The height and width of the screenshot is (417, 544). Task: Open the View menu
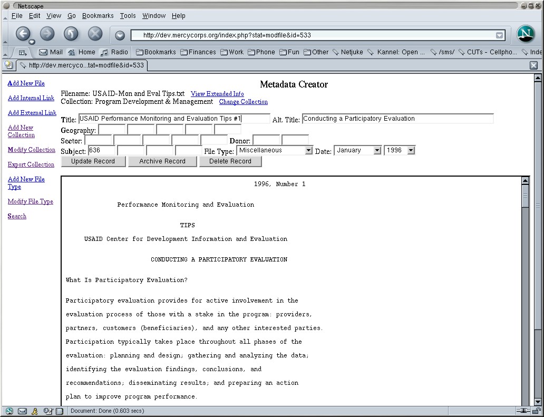click(54, 16)
